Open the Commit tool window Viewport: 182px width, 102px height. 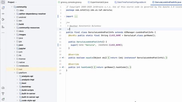[x=3, y=14]
